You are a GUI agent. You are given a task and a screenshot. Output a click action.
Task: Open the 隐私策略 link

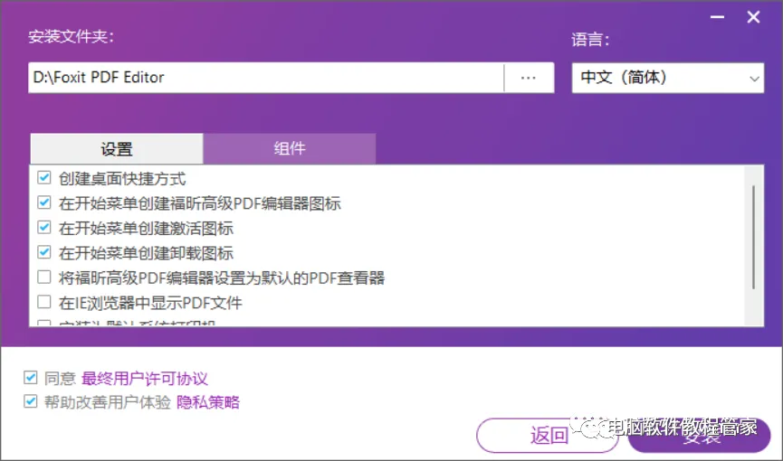tap(208, 401)
